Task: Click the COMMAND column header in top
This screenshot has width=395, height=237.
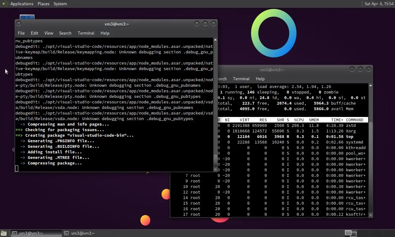Action: (355, 120)
